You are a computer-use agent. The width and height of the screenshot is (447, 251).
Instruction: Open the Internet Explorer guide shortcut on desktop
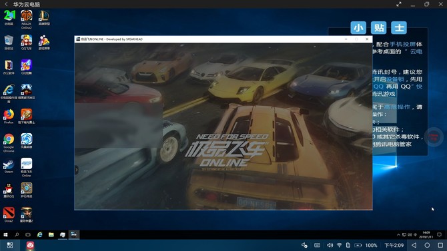click(x=9, y=94)
